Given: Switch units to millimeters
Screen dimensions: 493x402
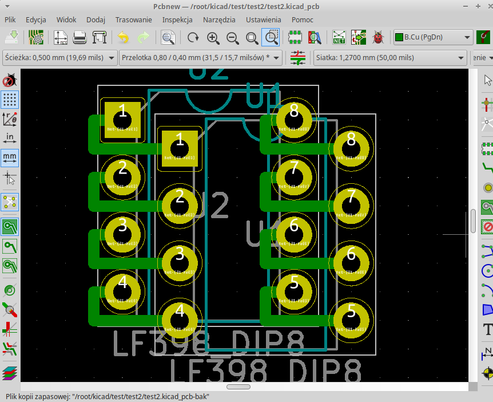Looking at the screenshot, I should click(x=10, y=157).
